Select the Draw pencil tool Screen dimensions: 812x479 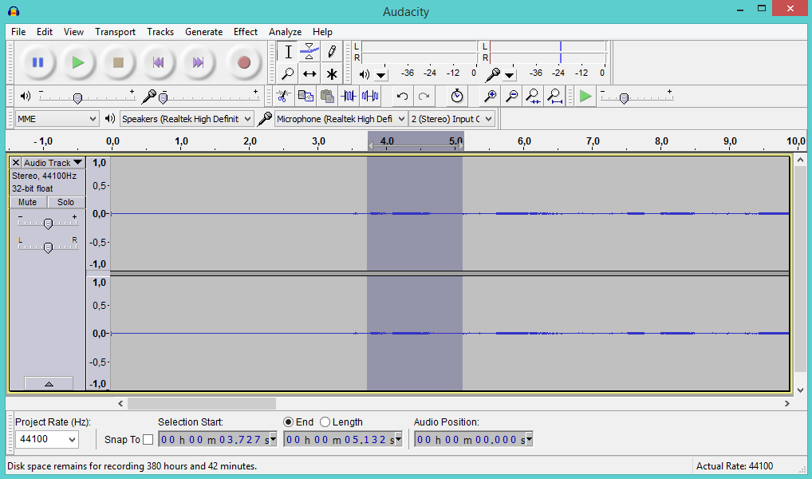332,52
